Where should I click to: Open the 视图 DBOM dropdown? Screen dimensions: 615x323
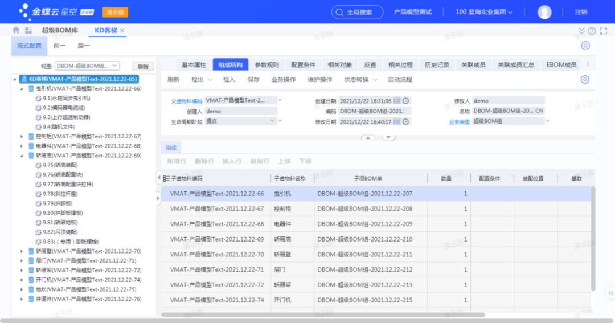[87, 66]
